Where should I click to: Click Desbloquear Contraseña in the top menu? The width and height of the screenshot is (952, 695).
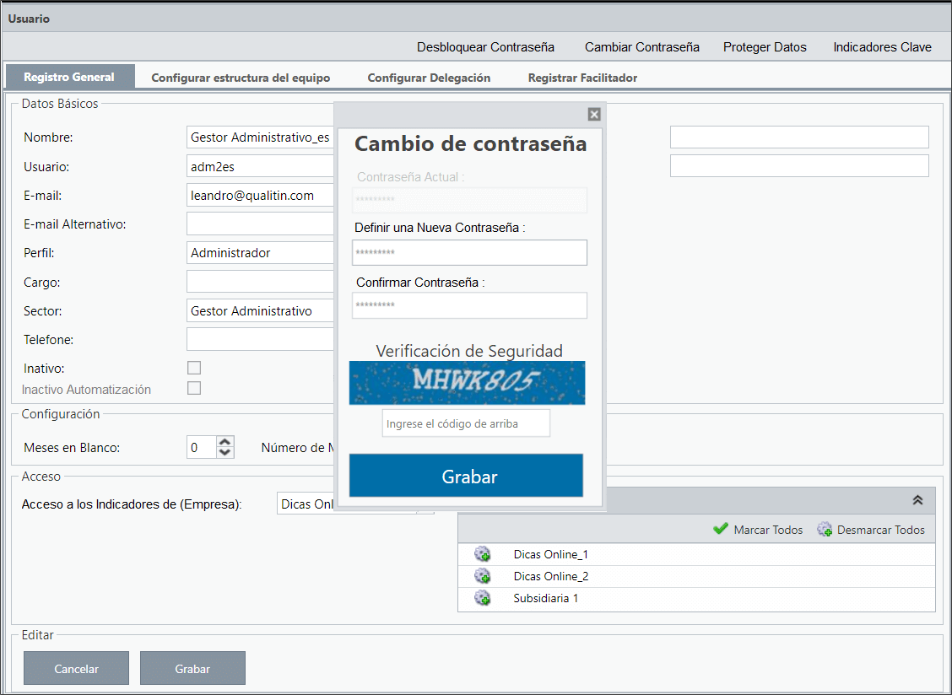486,47
